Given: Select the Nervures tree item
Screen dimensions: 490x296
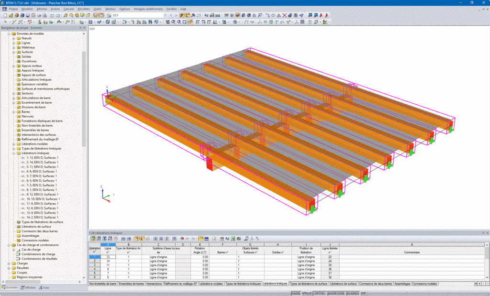Looking at the screenshot, I should (27, 117).
